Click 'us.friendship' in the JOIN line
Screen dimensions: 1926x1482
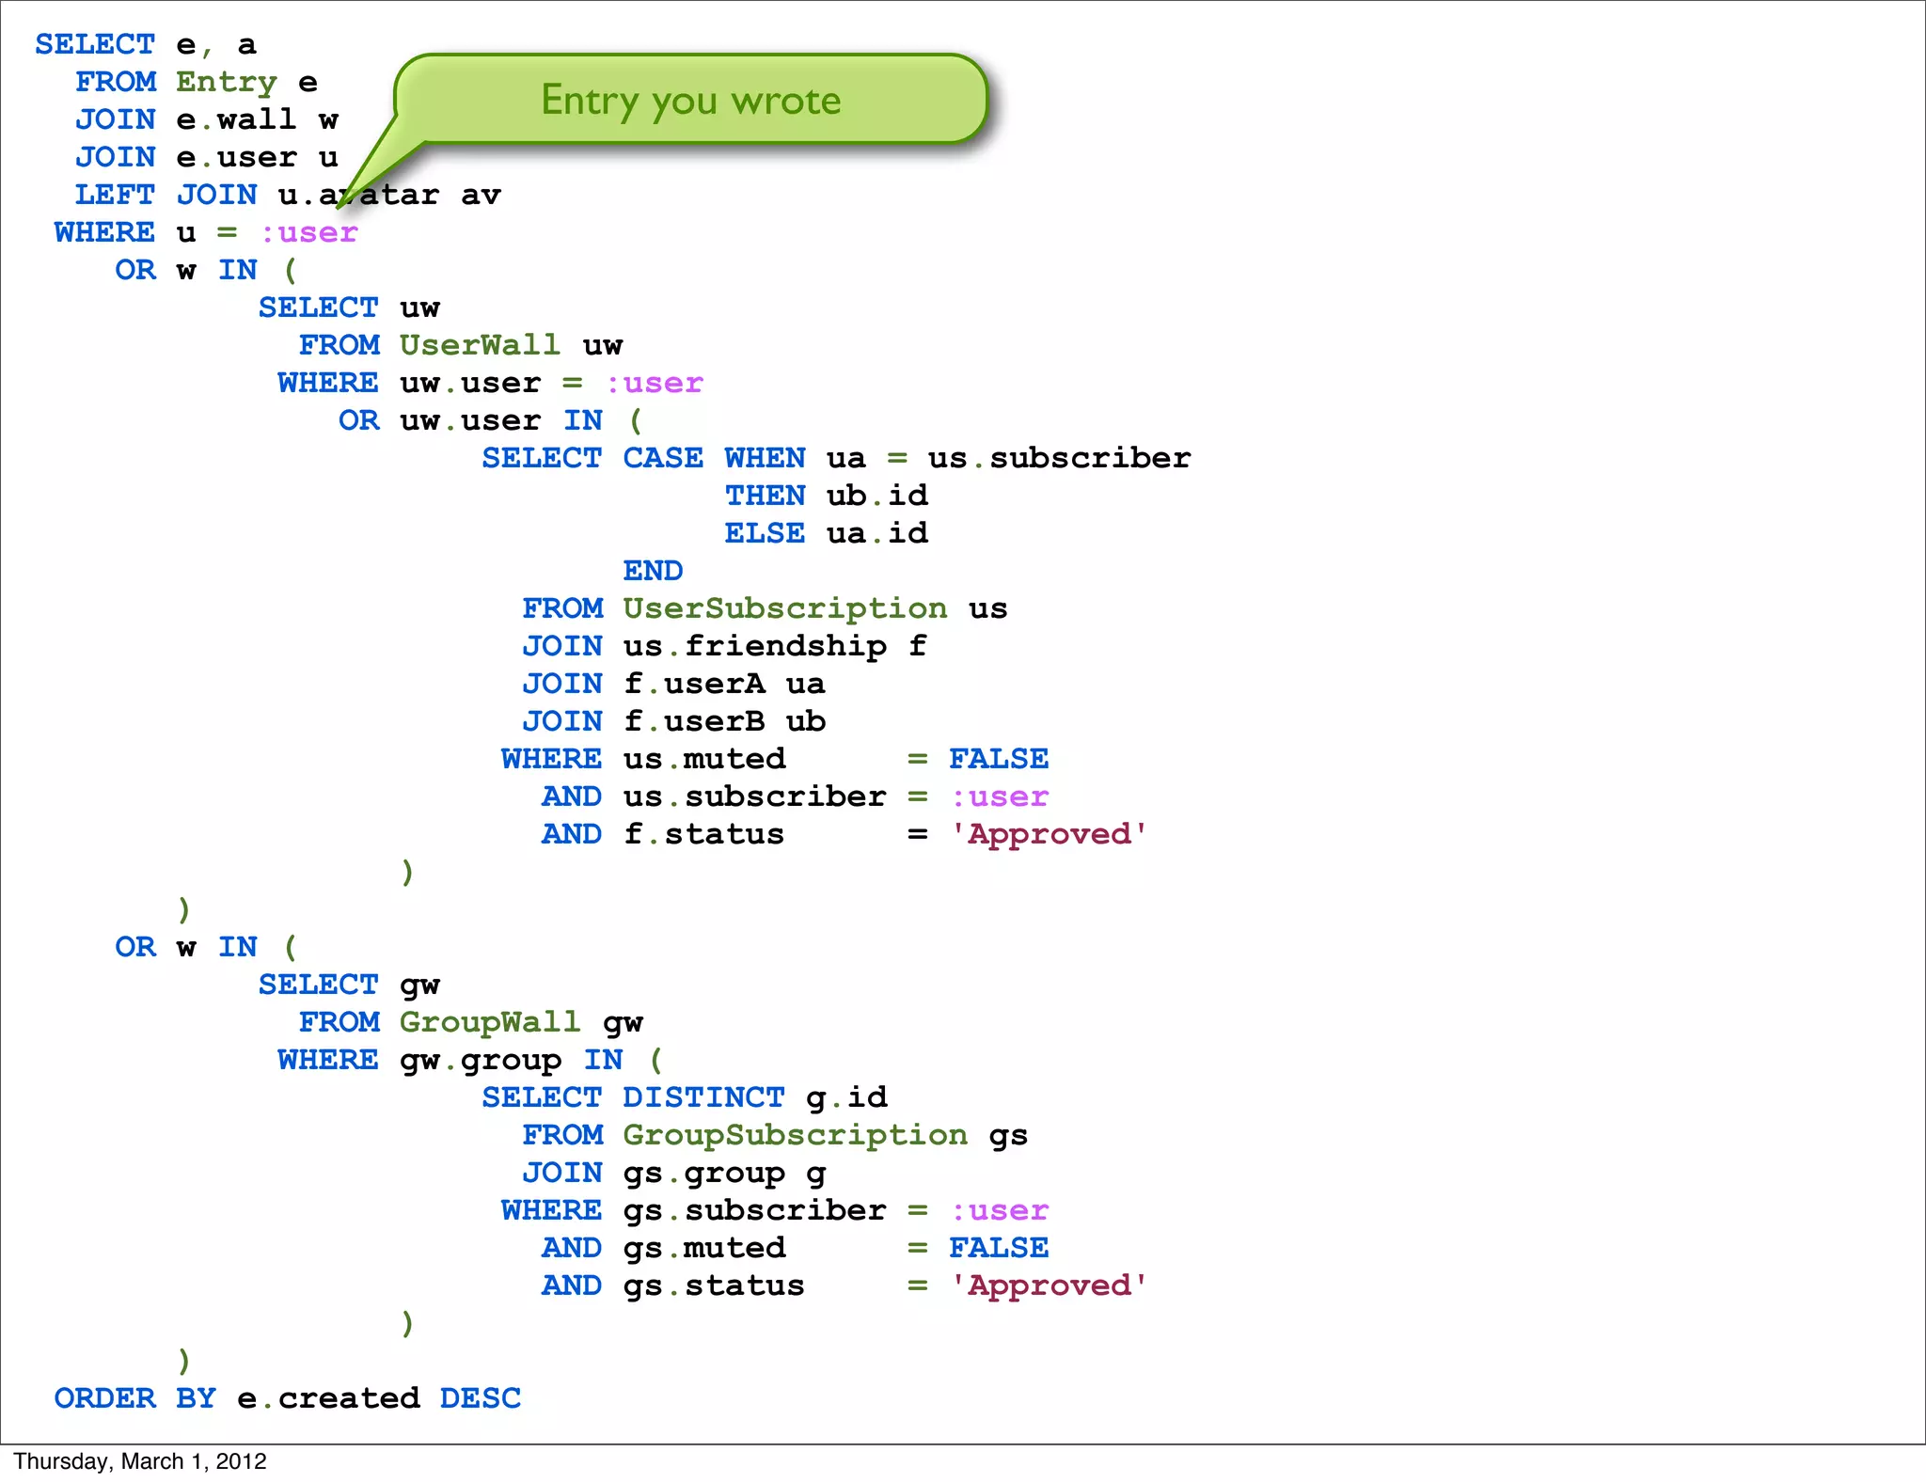point(754,646)
